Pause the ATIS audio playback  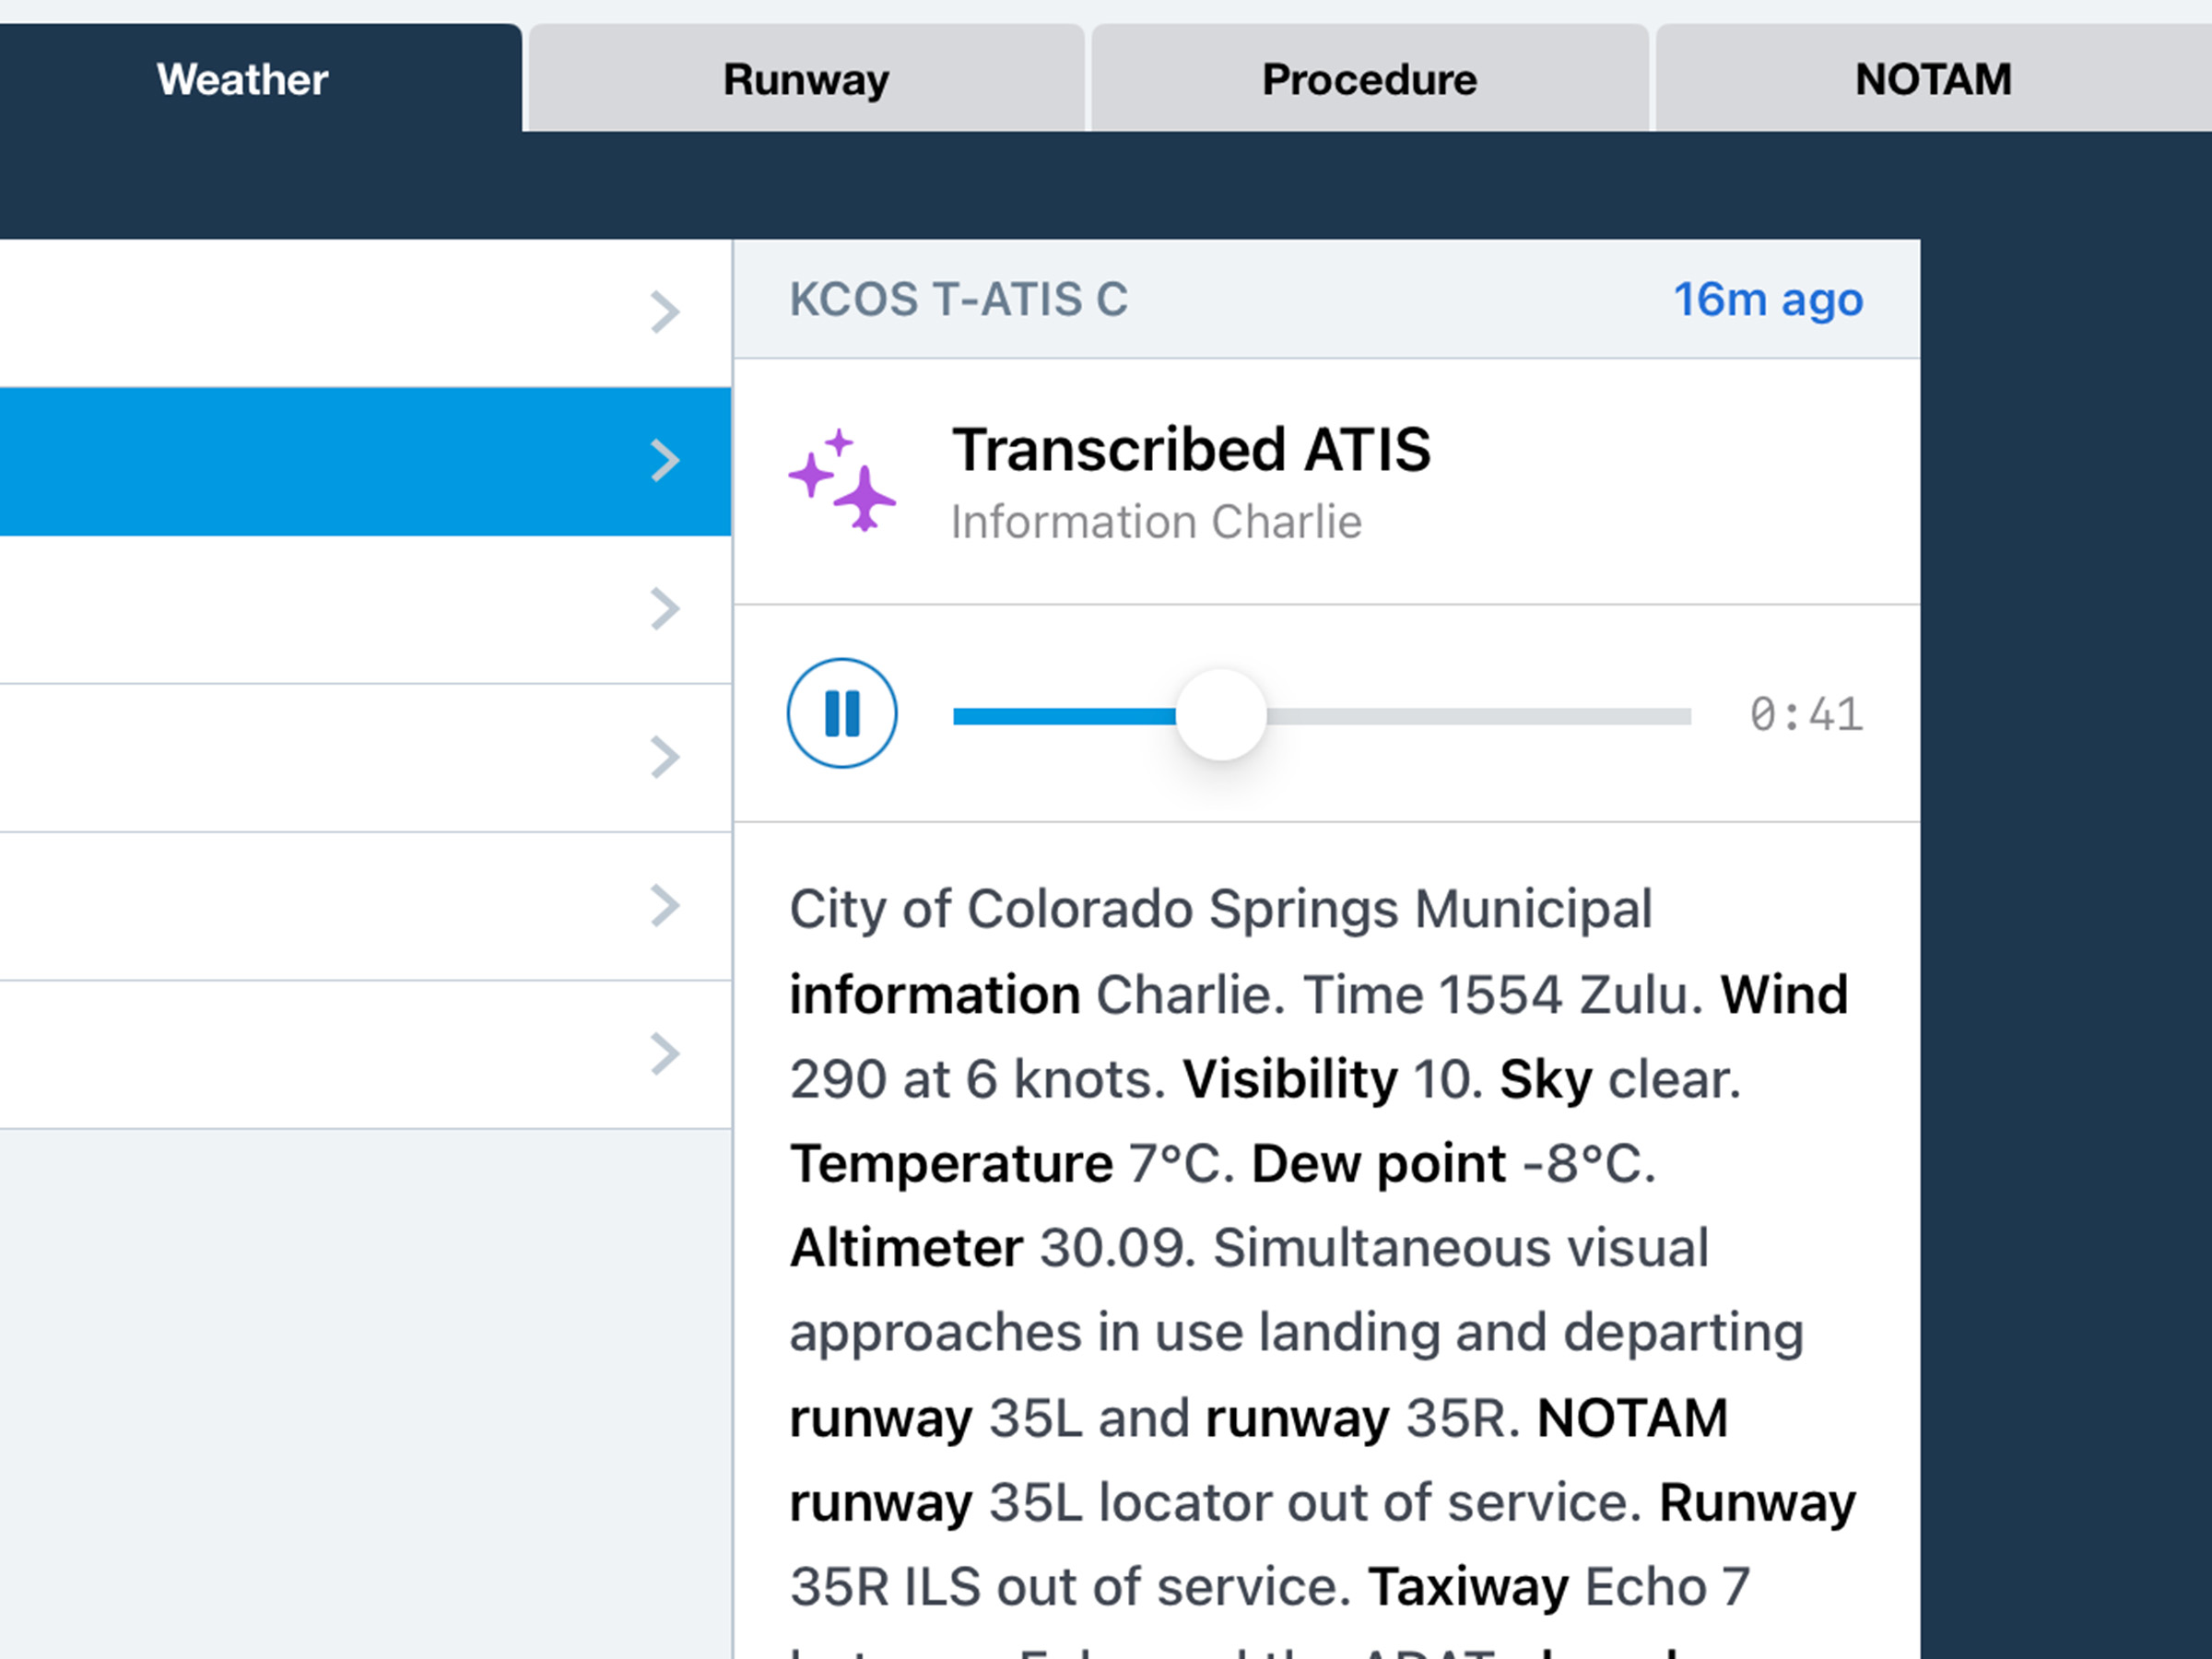tap(841, 713)
